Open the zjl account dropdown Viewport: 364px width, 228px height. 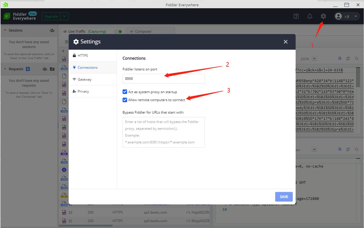356,16
